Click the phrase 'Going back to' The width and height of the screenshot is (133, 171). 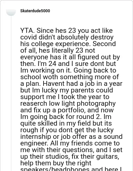tap(95, 70)
